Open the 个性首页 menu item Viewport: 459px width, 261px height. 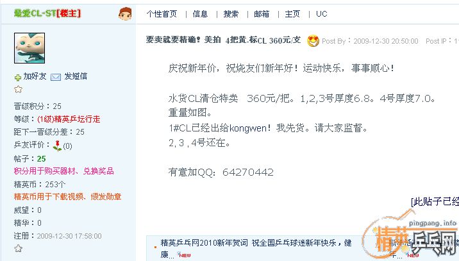point(162,13)
